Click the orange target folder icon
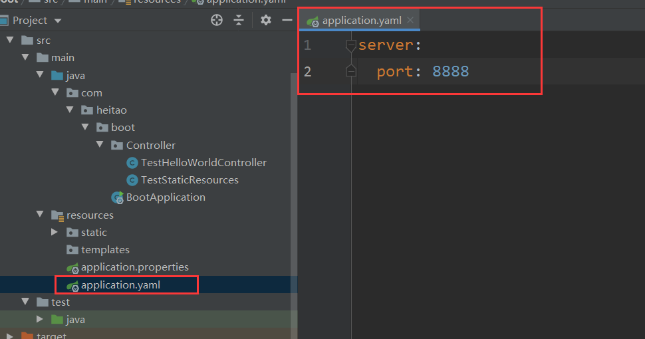 [27, 336]
